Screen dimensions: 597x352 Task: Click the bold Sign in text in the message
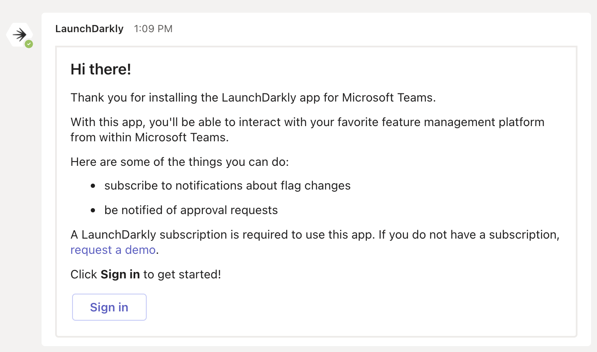tap(120, 274)
